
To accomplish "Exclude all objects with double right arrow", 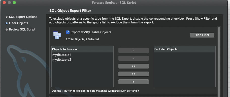I will 134,66.
